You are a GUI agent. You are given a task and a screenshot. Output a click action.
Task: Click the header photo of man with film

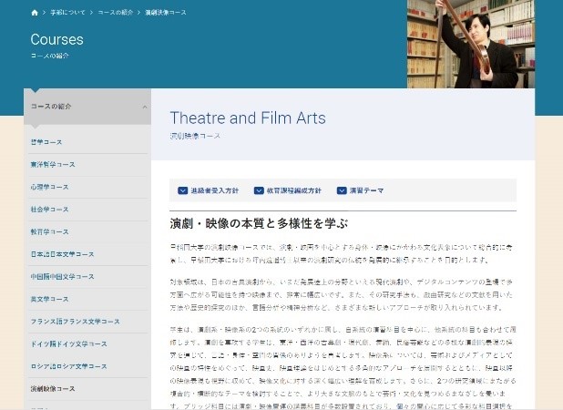click(x=471, y=44)
